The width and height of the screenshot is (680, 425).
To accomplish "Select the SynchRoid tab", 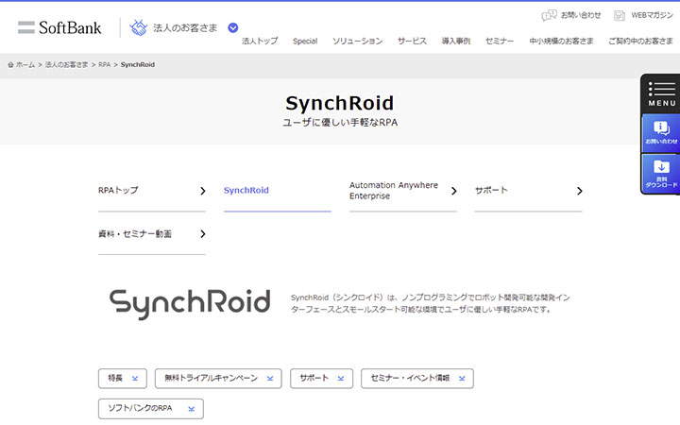I will pyautogui.click(x=278, y=191).
